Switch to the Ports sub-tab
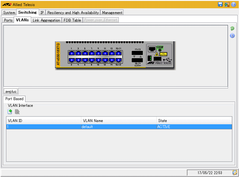Viewport: 239px width, 177px height. click(x=8, y=20)
